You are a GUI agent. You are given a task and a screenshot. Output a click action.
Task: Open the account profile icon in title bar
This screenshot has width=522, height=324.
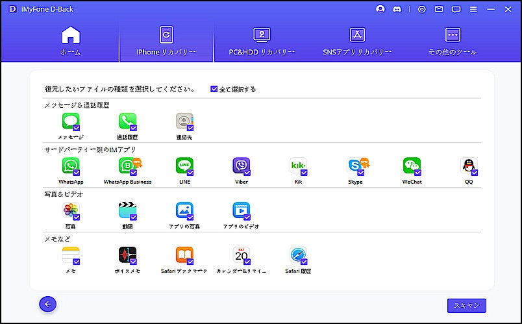point(380,9)
